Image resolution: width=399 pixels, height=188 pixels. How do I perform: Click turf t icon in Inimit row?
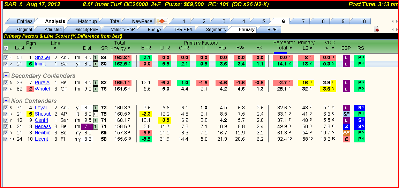[x=96, y=64]
